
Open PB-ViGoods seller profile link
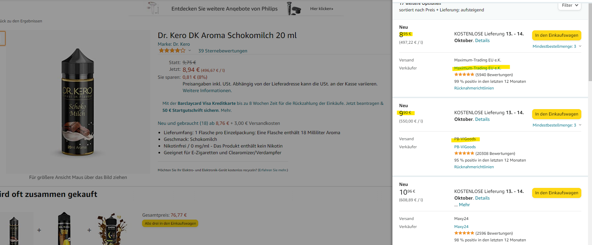[x=465, y=147]
